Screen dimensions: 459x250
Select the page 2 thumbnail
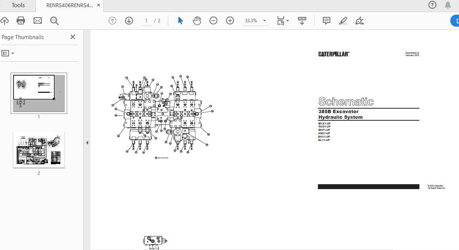pyautogui.click(x=39, y=150)
